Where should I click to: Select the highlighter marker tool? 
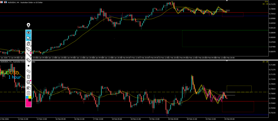tap(29, 49)
